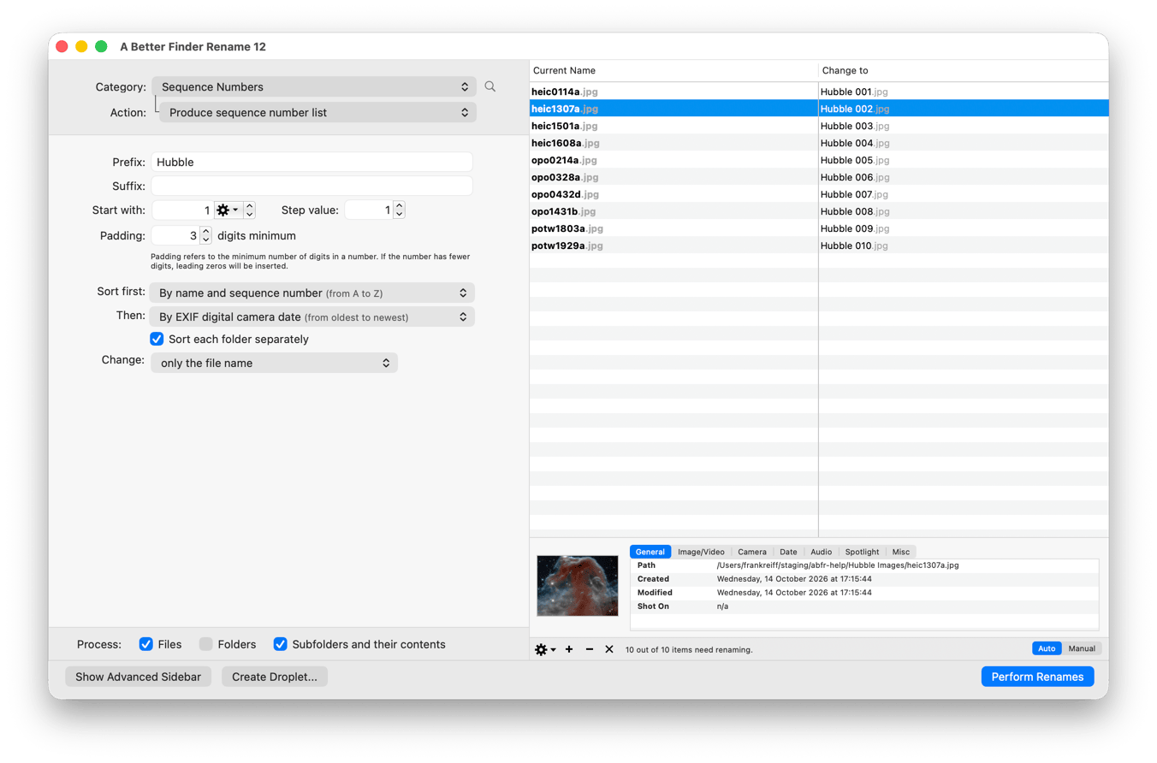Click the magnifier search icon beside Category

(x=490, y=86)
